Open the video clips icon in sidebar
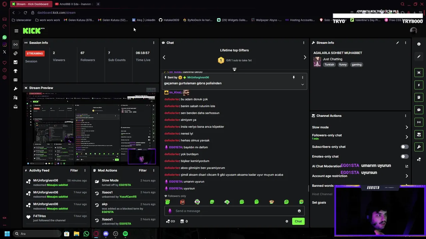The width and height of the screenshot is (426, 239). pyautogui.click(x=15, y=80)
